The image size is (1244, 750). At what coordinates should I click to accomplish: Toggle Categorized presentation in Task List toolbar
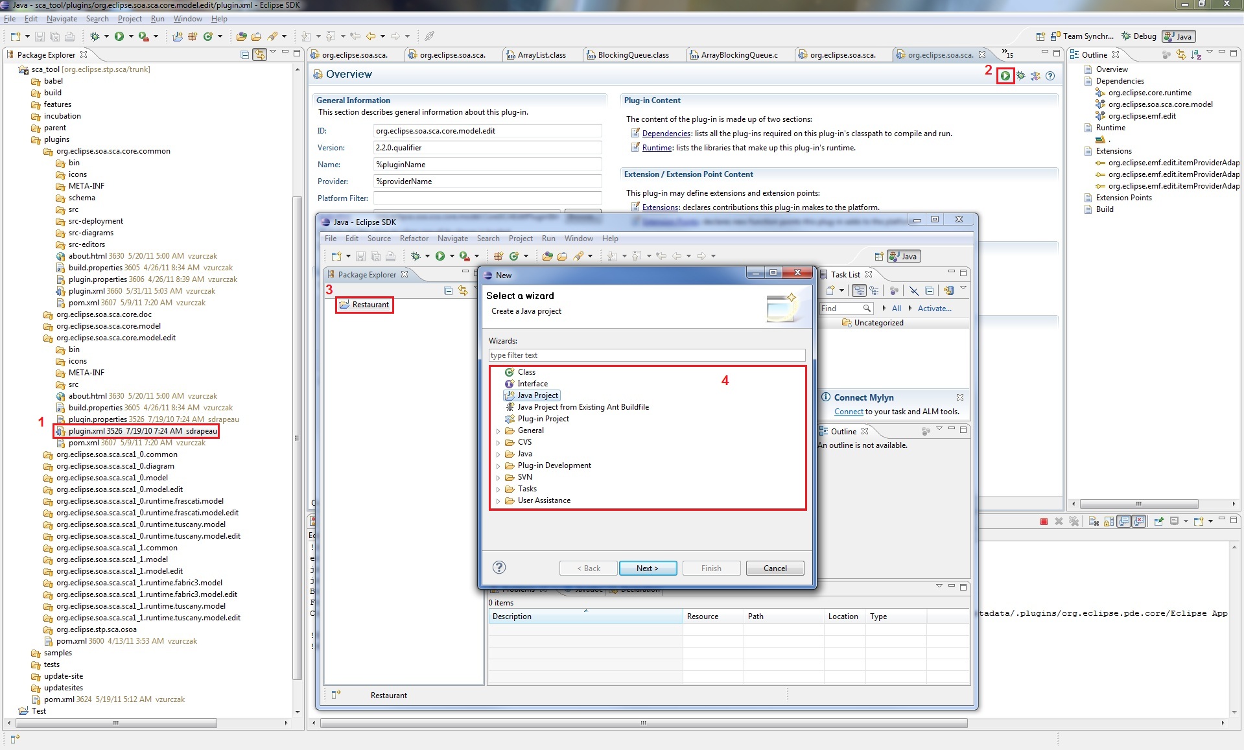click(x=859, y=290)
